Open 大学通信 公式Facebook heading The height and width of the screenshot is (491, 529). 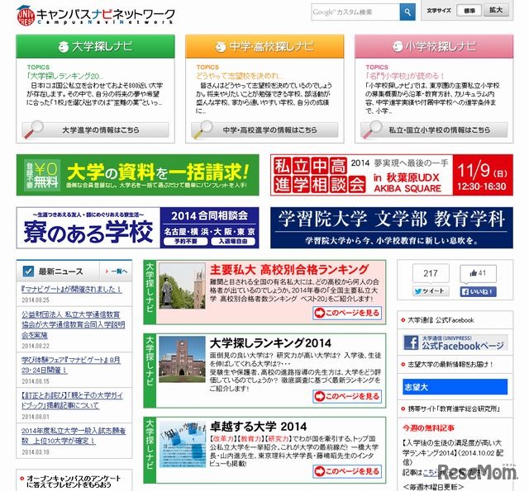click(x=441, y=320)
